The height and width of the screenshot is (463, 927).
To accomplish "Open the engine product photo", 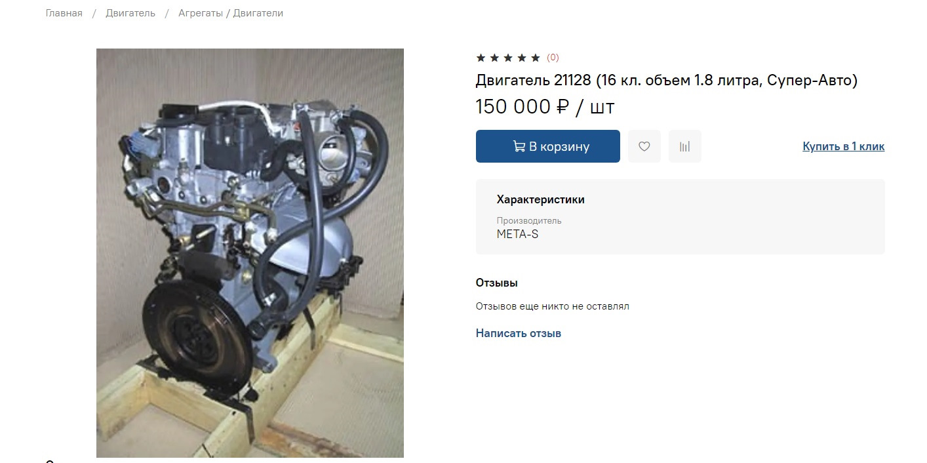I will coord(250,253).
